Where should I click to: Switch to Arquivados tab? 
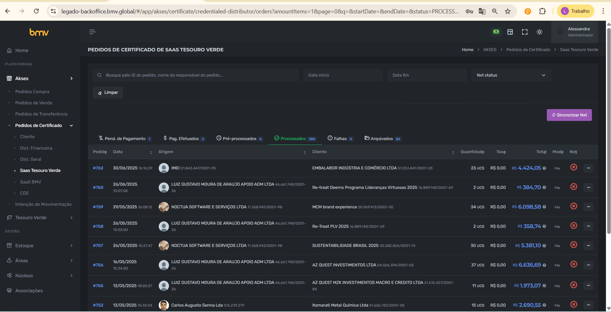pyautogui.click(x=383, y=138)
